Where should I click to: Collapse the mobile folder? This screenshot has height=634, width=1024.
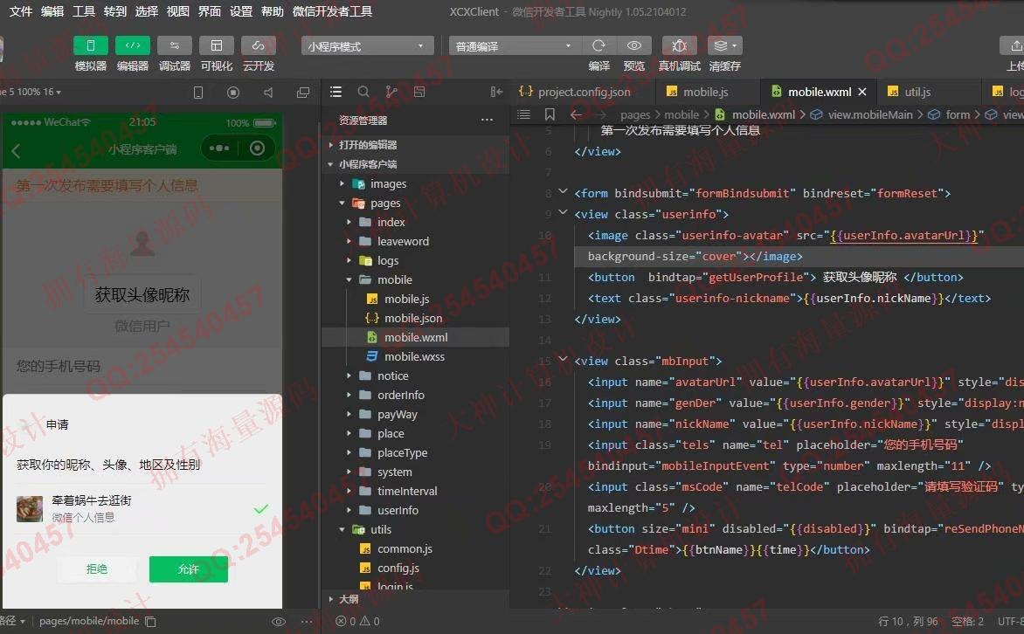pyautogui.click(x=415, y=279)
